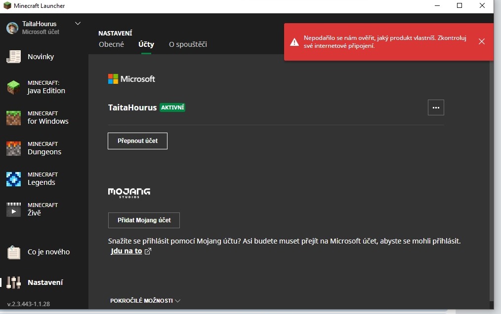Open the Minecraft for Windows icon
The image size is (501, 314).
pos(13,118)
